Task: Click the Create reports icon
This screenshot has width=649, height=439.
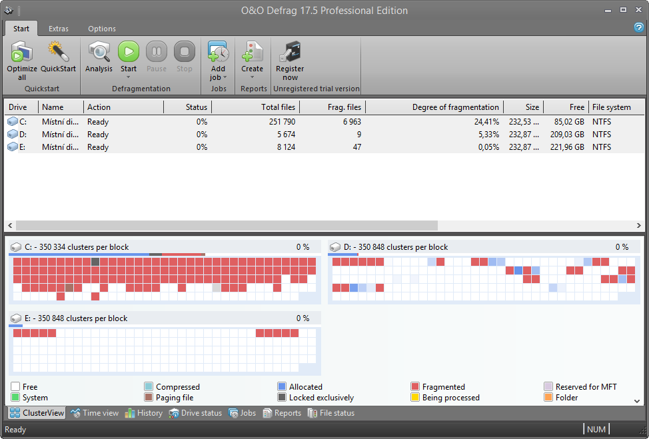Action: [x=252, y=53]
